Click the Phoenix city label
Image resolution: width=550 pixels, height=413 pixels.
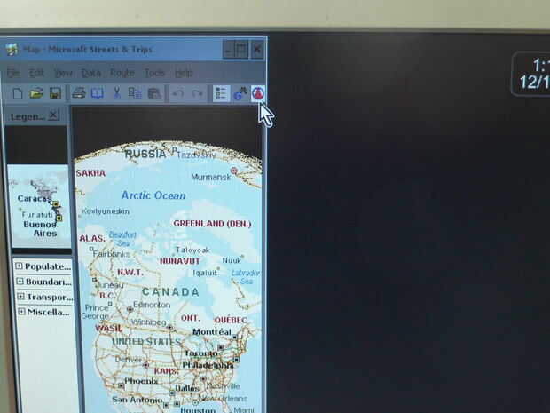tap(141, 381)
